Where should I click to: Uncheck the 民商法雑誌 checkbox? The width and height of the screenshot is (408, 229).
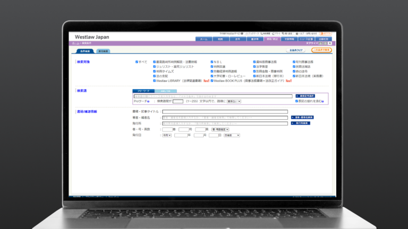pos(294,66)
